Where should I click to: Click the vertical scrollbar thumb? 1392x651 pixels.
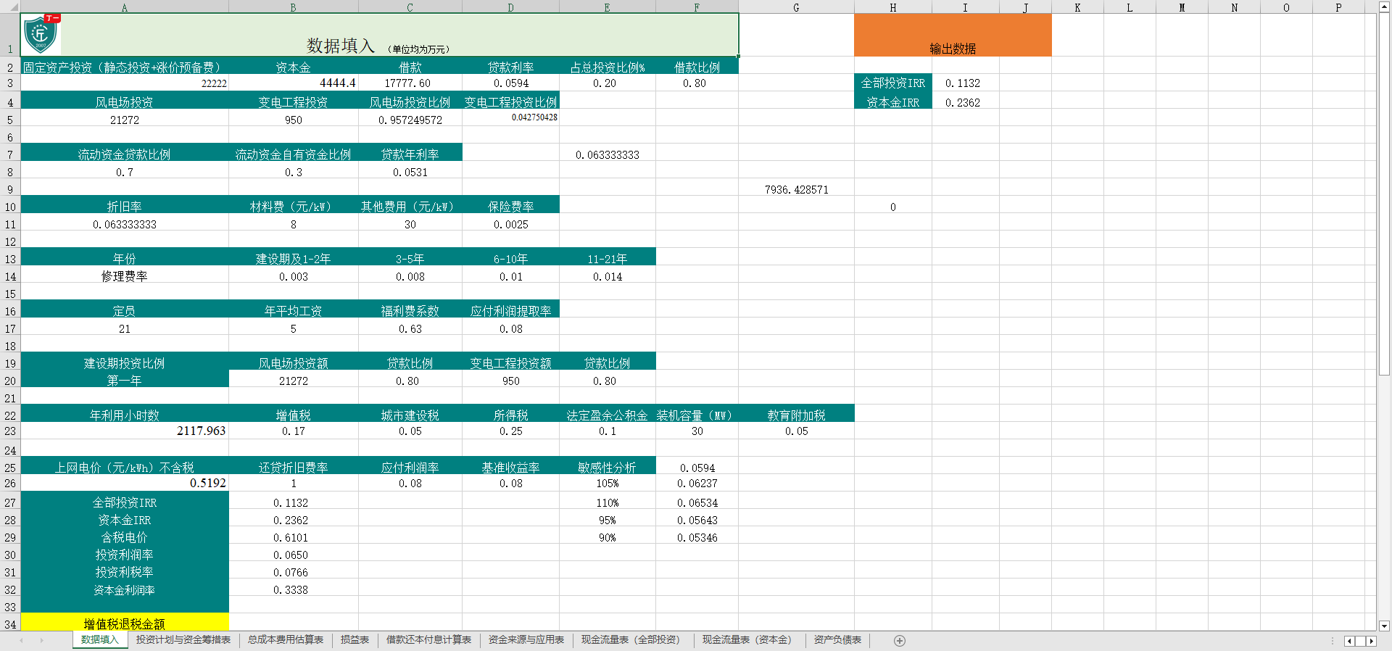(x=1384, y=194)
